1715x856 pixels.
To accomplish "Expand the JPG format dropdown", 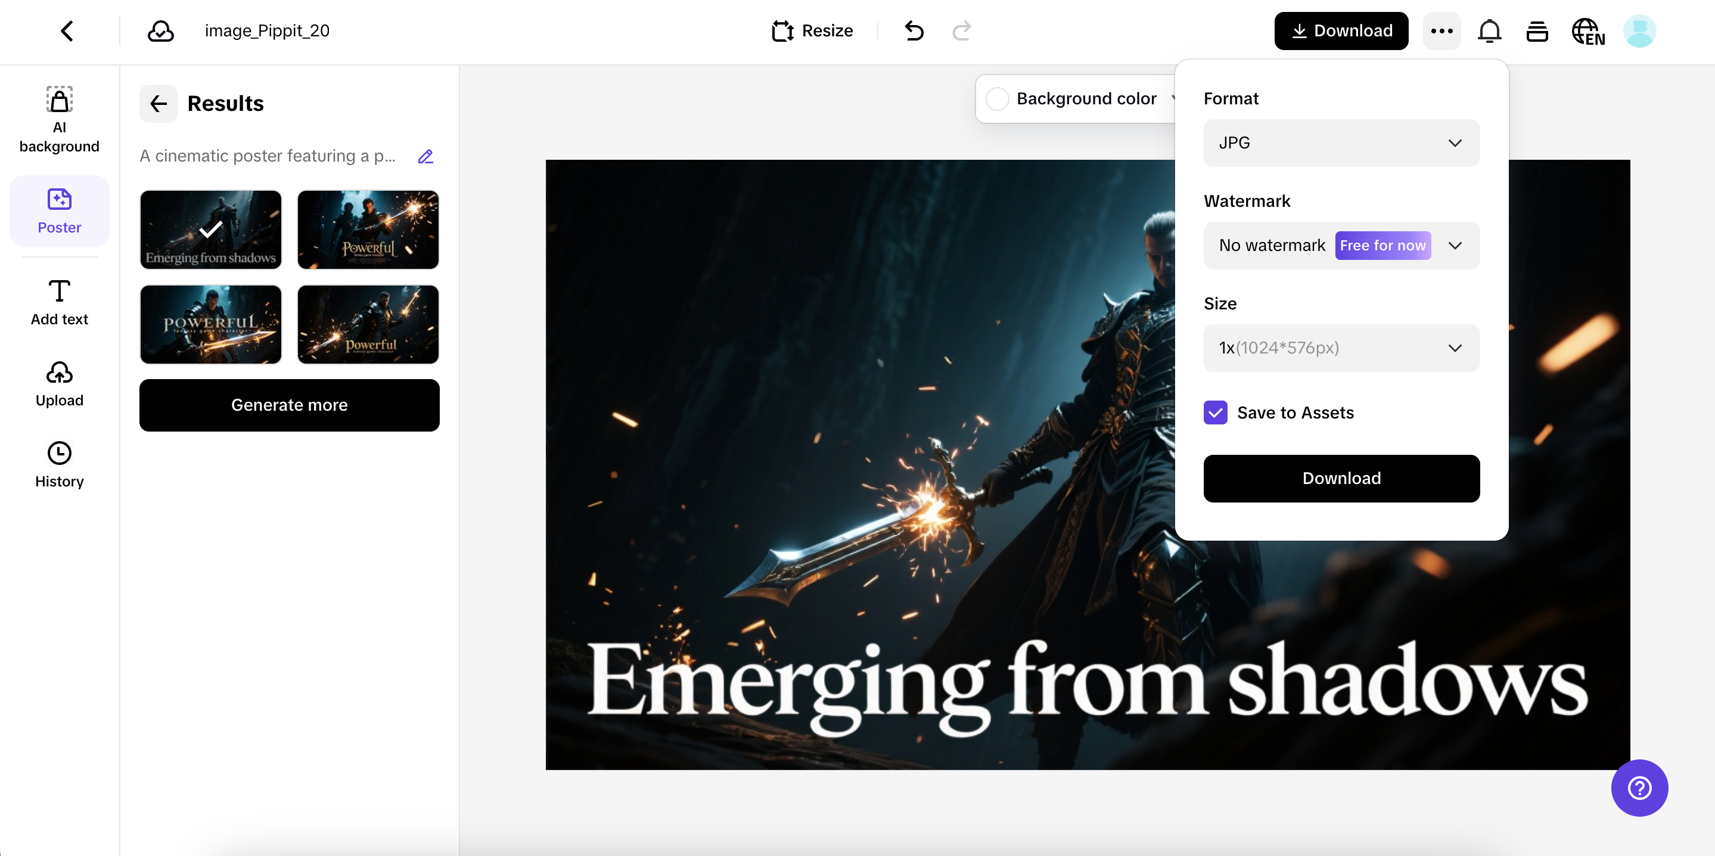I will 1341,142.
